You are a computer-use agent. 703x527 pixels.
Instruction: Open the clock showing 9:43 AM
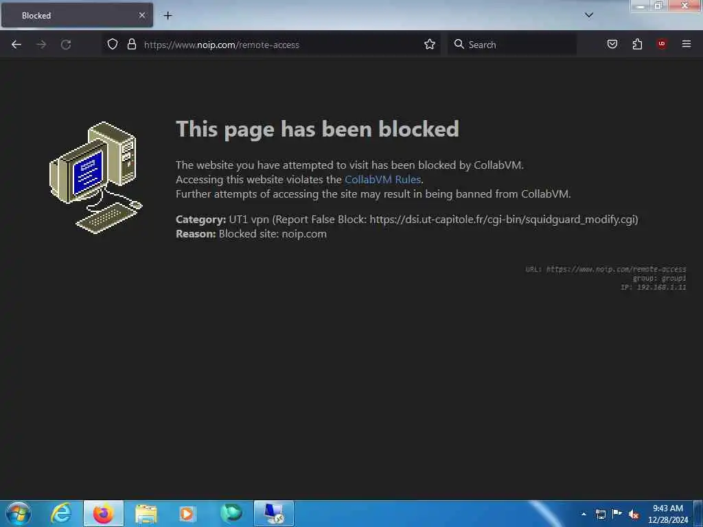coord(668,514)
